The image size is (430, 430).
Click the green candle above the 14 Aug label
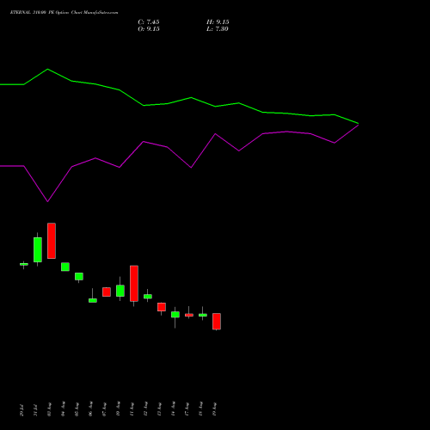175,315
